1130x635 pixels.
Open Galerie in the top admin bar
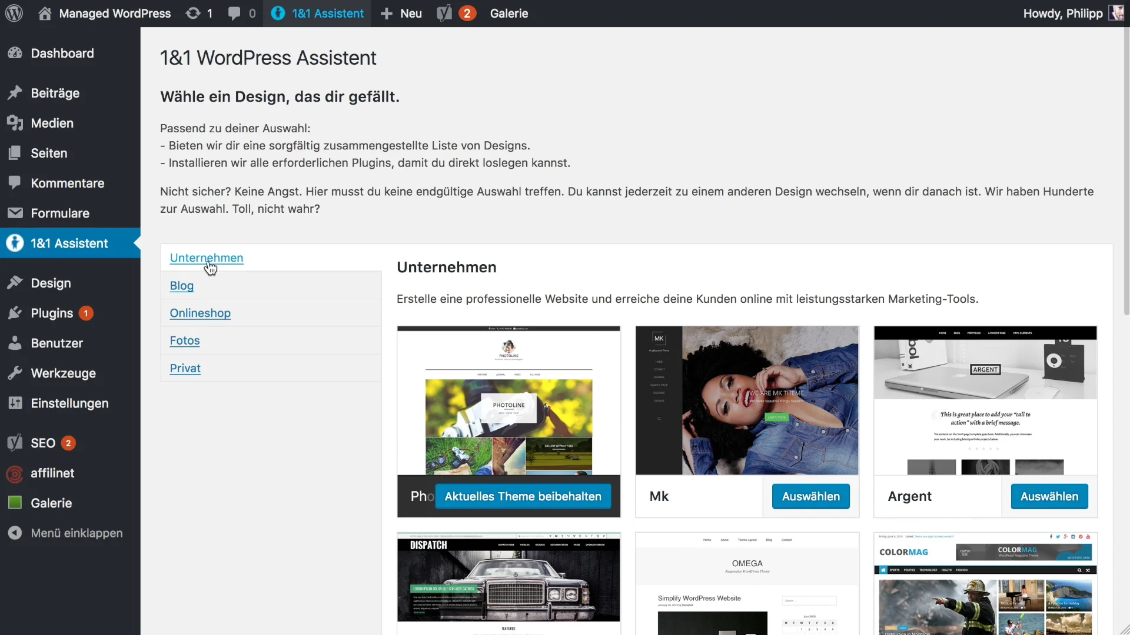point(508,14)
